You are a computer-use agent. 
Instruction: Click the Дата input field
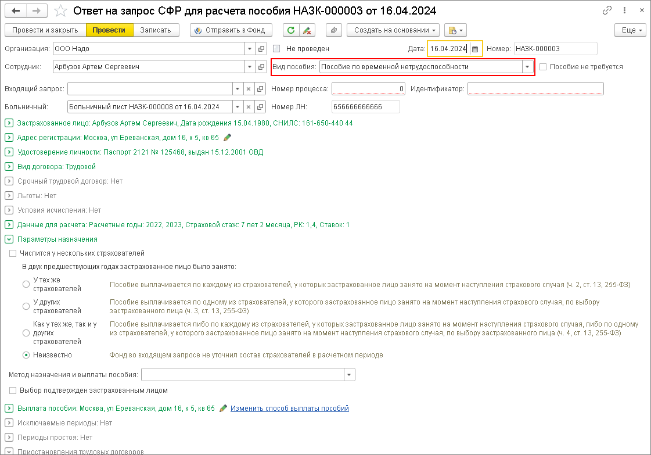pos(449,49)
